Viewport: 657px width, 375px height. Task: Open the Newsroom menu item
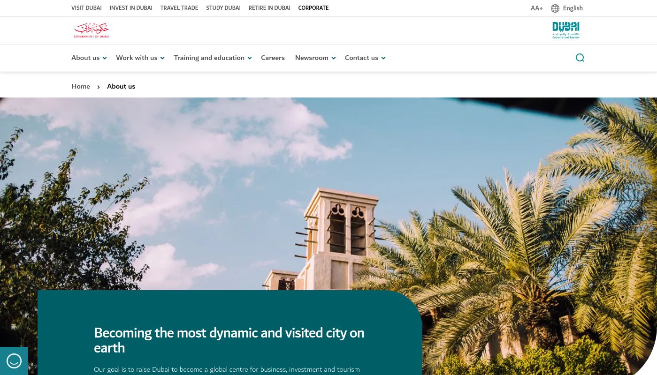(312, 58)
